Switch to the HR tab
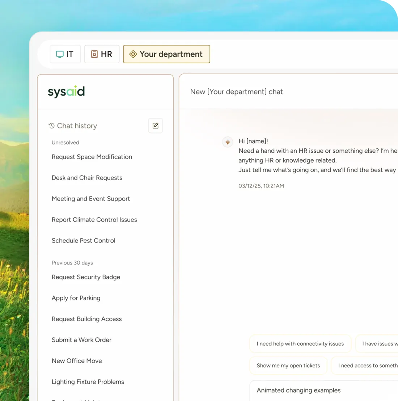This screenshot has height=401, width=398. (x=102, y=54)
